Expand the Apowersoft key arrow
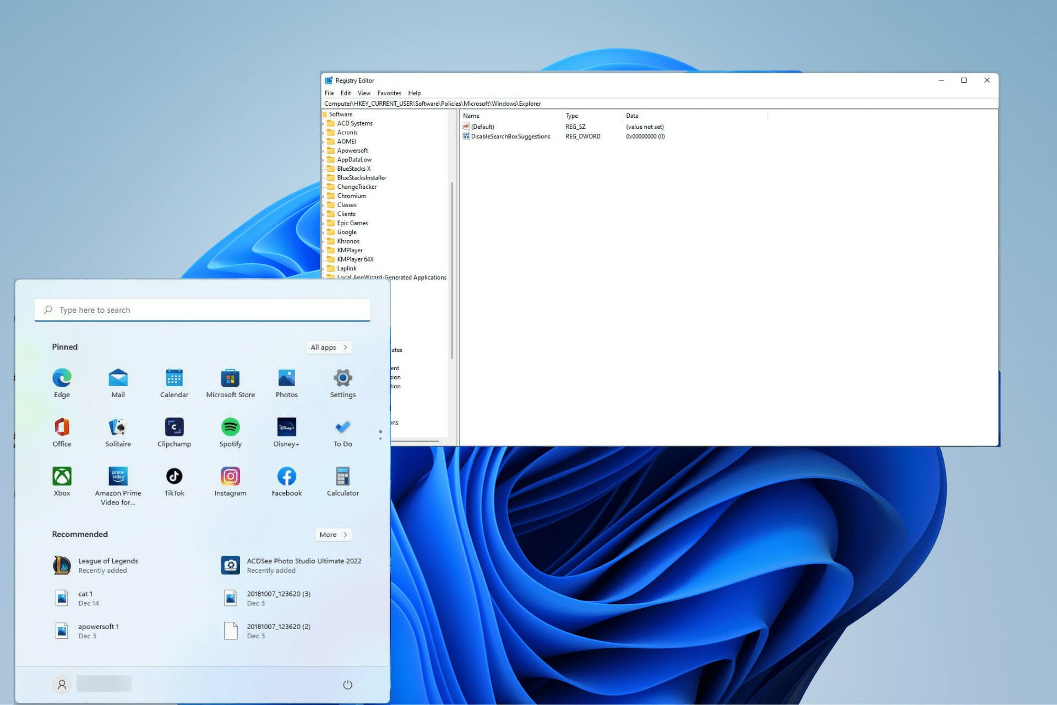Screen dimensions: 1057x705 323,151
